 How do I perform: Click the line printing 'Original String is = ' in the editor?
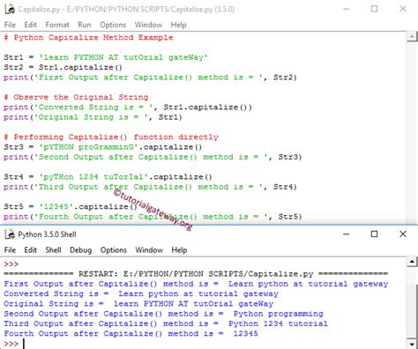93,117
